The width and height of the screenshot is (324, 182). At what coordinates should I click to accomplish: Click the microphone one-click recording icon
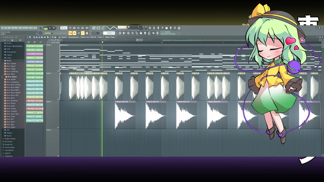(158, 28)
